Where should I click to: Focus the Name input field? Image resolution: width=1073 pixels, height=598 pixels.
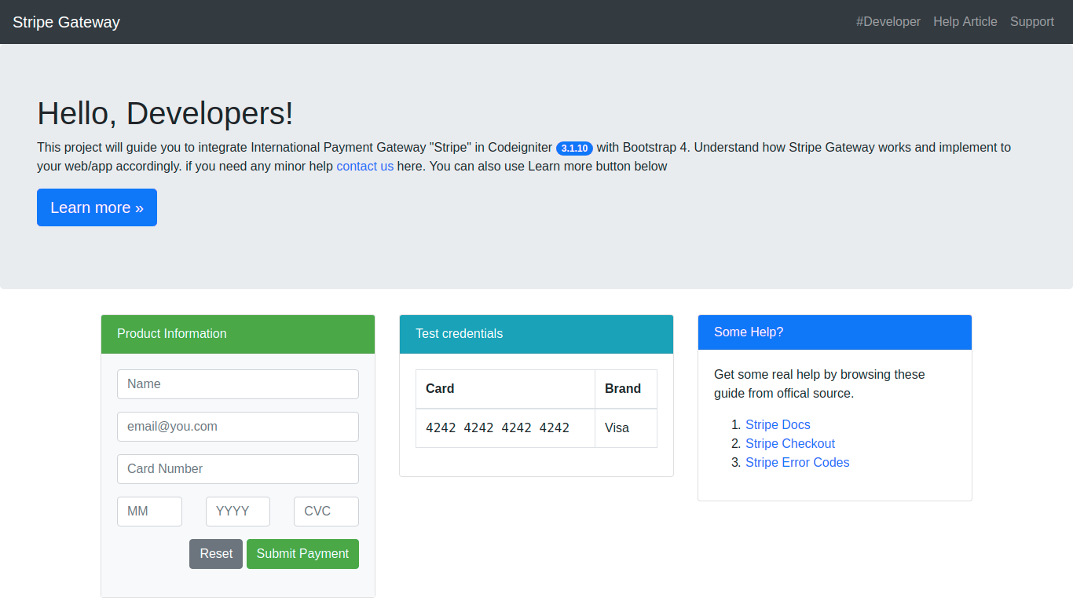(238, 384)
